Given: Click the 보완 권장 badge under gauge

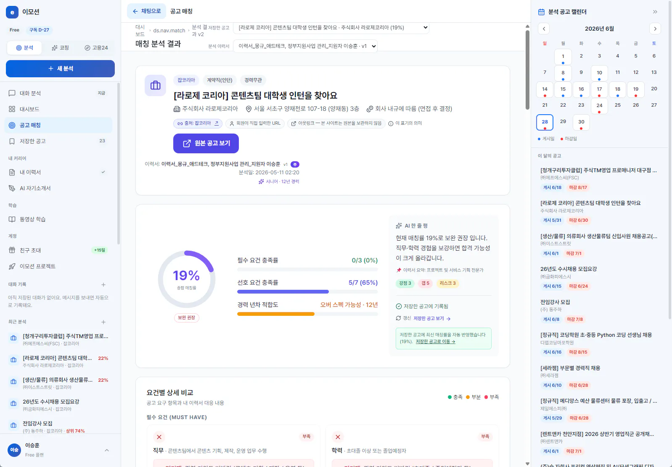Looking at the screenshot, I should point(186,318).
